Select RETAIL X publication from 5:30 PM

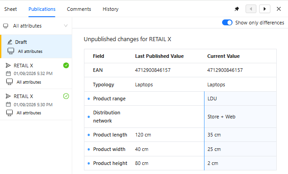(x=36, y=104)
